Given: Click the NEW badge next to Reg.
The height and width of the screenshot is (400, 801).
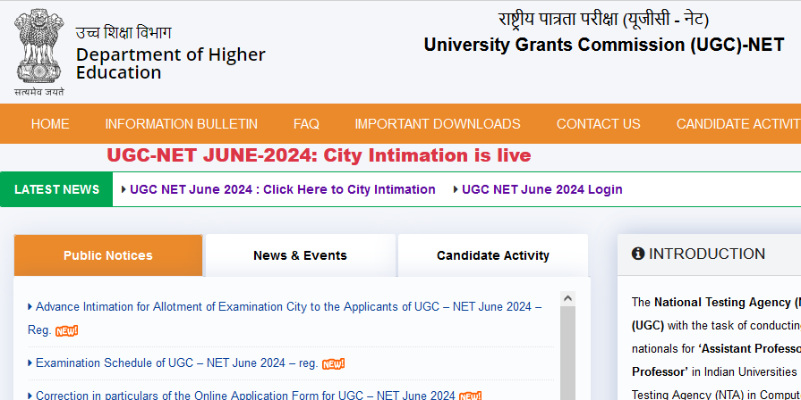Looking at the screenshot, I should 67,330.
